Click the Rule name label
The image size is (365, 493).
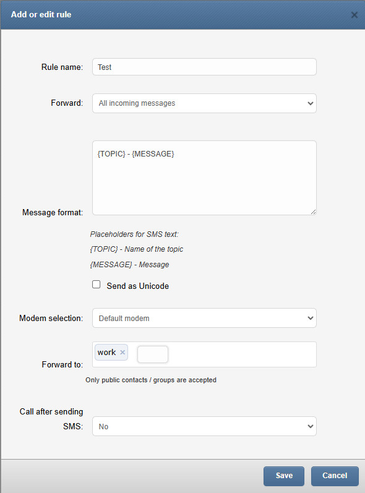[x=62, y=67]
